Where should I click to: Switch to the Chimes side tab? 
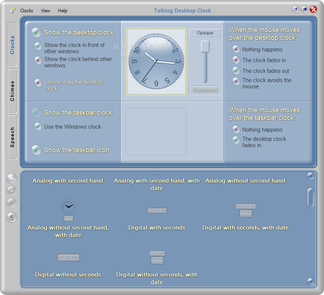click(x=12, y=91)
